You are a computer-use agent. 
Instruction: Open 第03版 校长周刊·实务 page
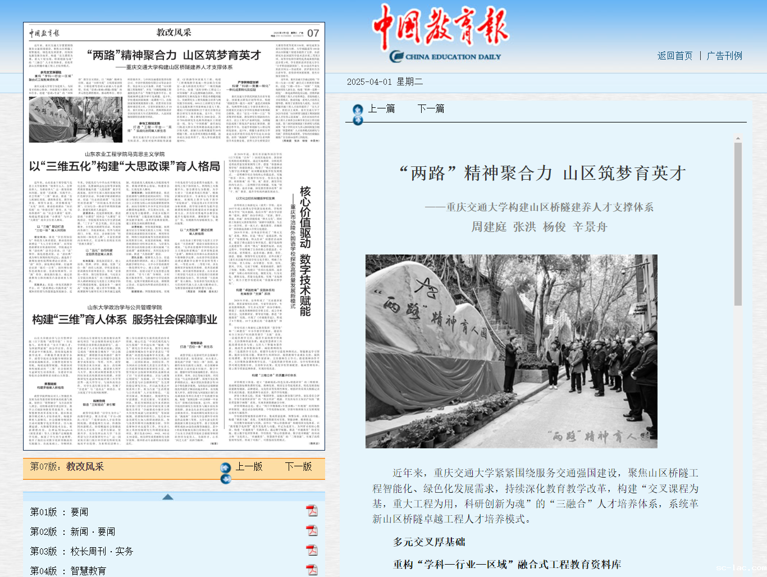coord(81,551)
